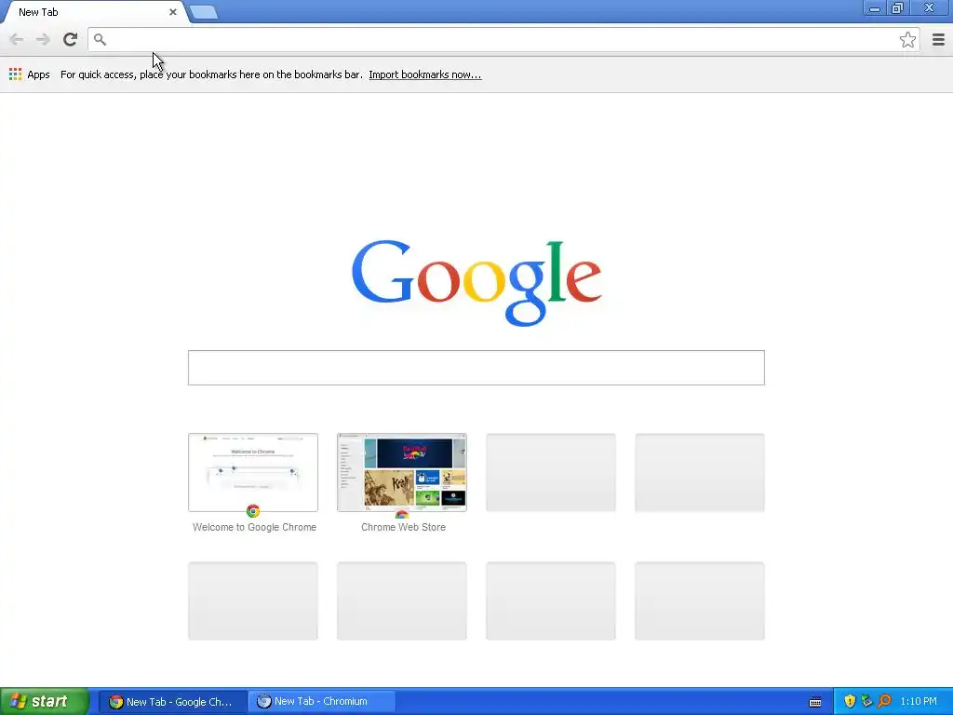Click the on-screen keyboard icon in taskbar

pos(815,702)
